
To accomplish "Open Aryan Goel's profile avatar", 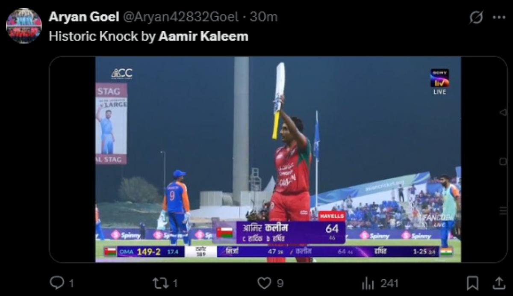I will coord(24,26).
